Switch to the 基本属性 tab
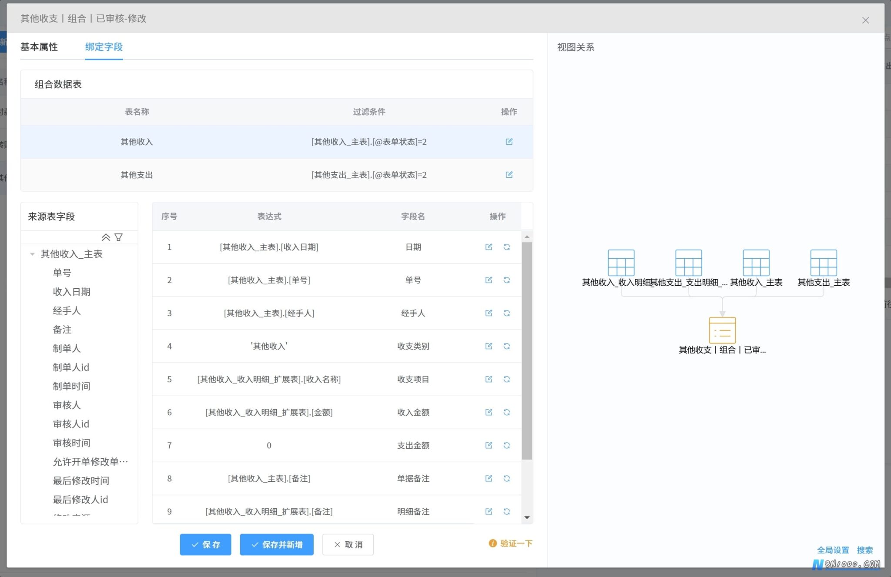 click(x=39, y=47)
